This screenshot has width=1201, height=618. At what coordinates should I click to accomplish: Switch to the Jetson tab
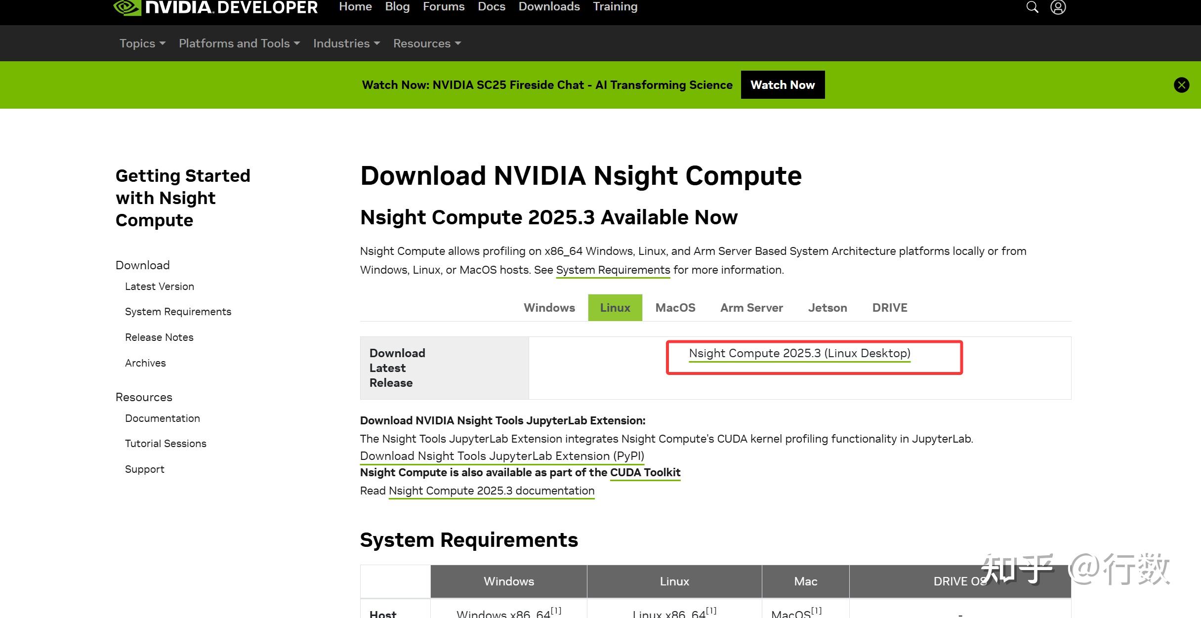pyautogui.click(x=828, y=307)
